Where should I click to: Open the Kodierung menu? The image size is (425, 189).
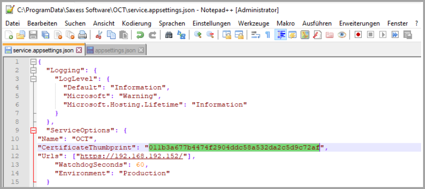(x=137, y=23)
